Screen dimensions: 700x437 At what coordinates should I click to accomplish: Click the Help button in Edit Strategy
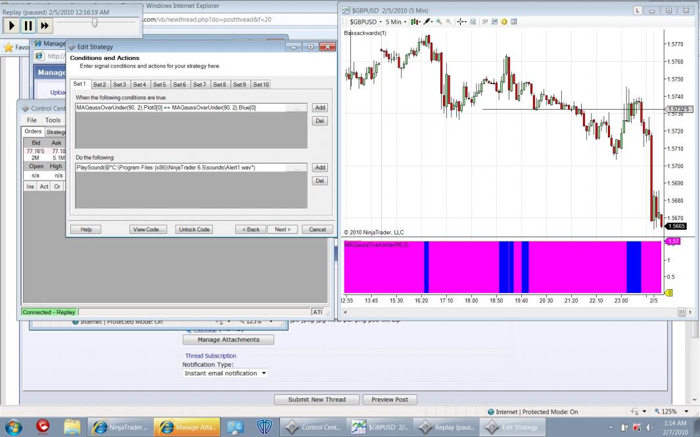(86, 229)
